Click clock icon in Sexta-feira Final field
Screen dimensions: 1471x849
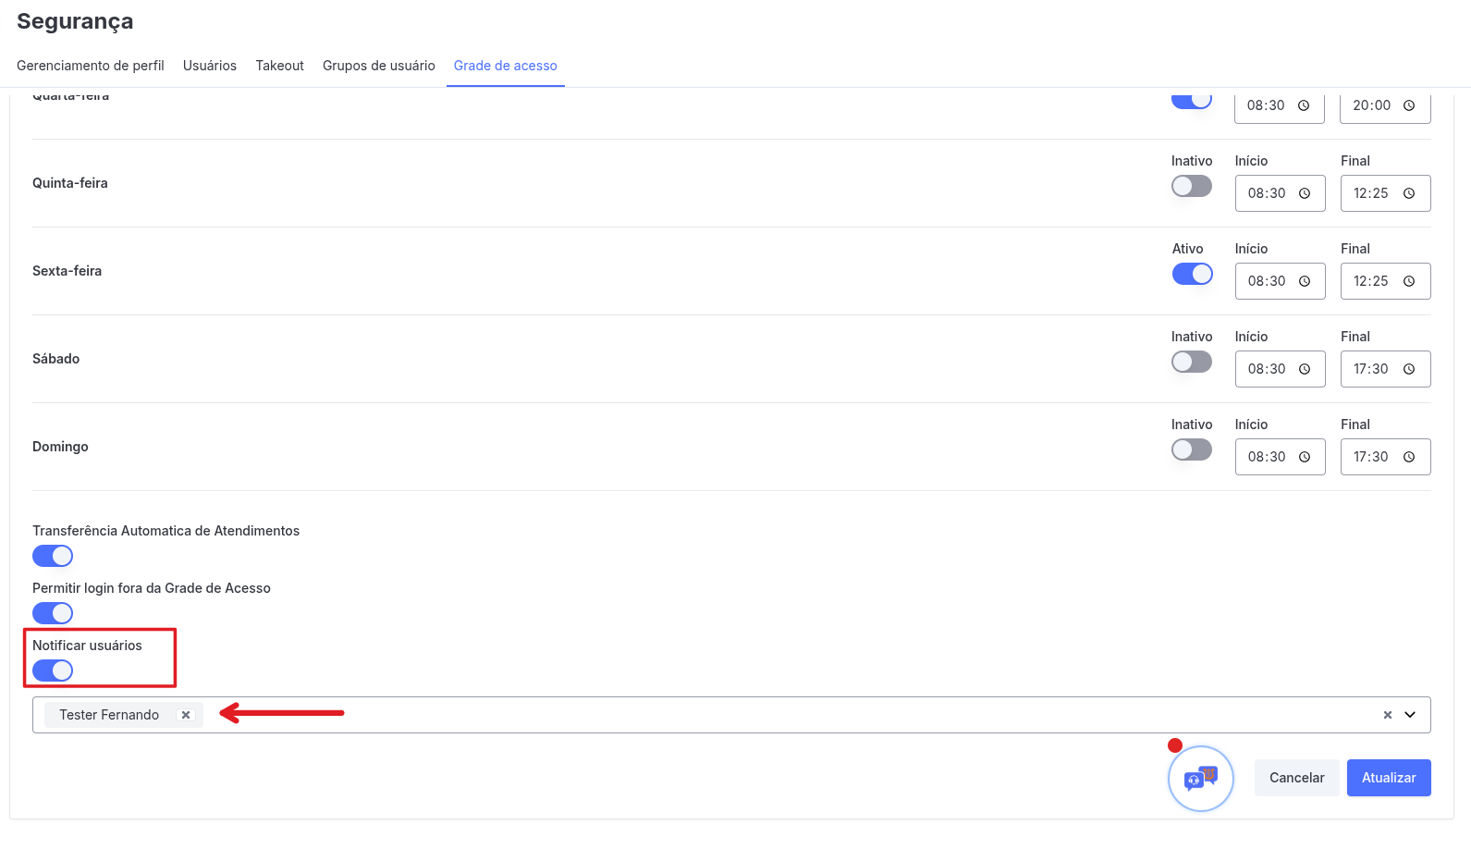click(x=1409, y=281)
